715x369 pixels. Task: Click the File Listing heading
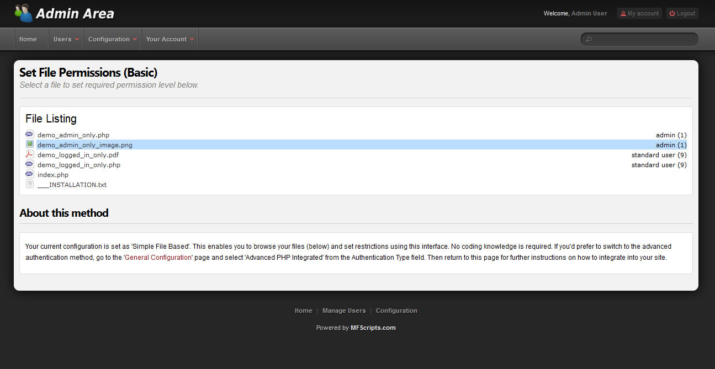pyautogui.click(x=51, y=119)
